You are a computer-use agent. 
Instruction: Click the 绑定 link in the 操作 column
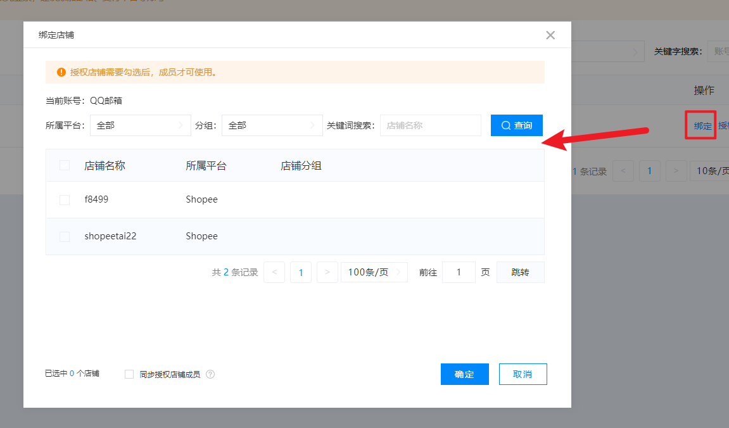(x=702, y=126)
